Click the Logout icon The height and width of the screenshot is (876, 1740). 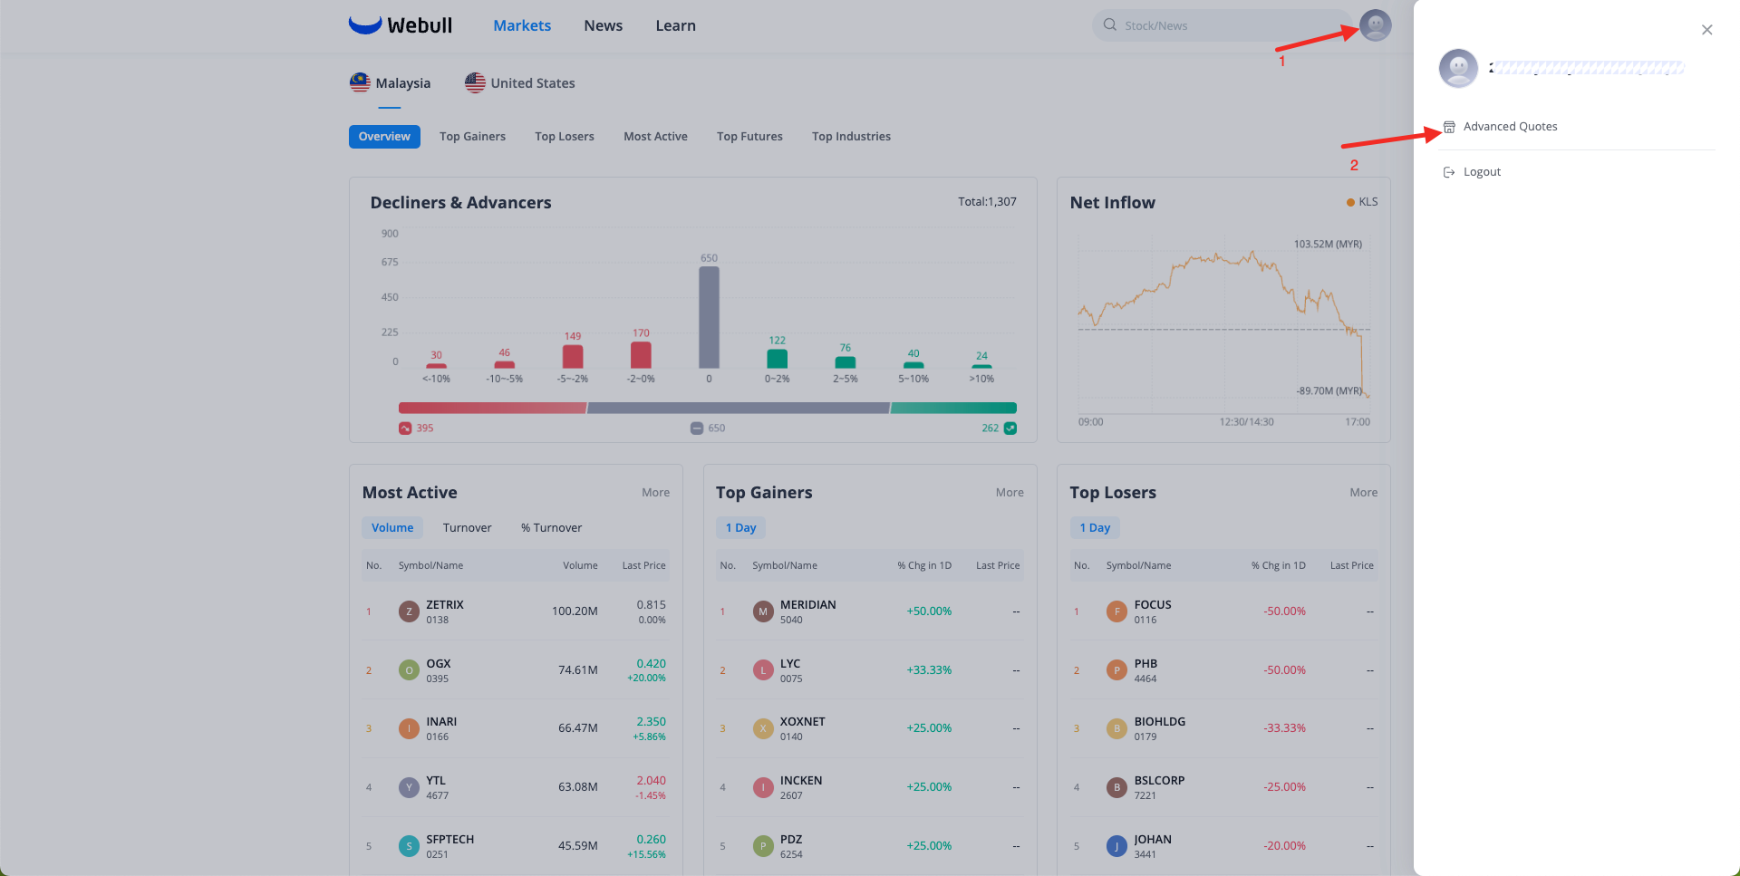(x=1449, y=172)
